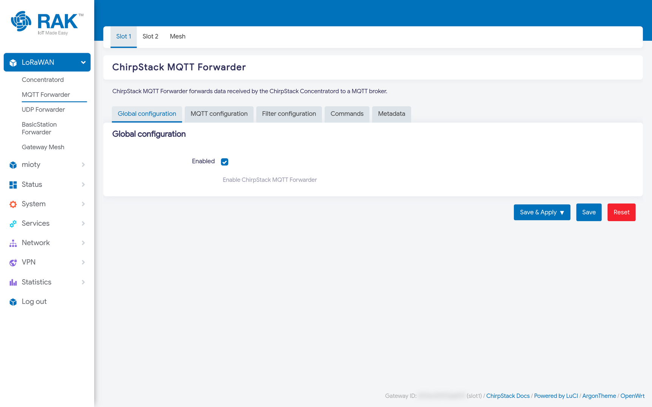Open the ArgonTheme footer link
Viewport: 652px width, 407px height.
coord(599,396)
